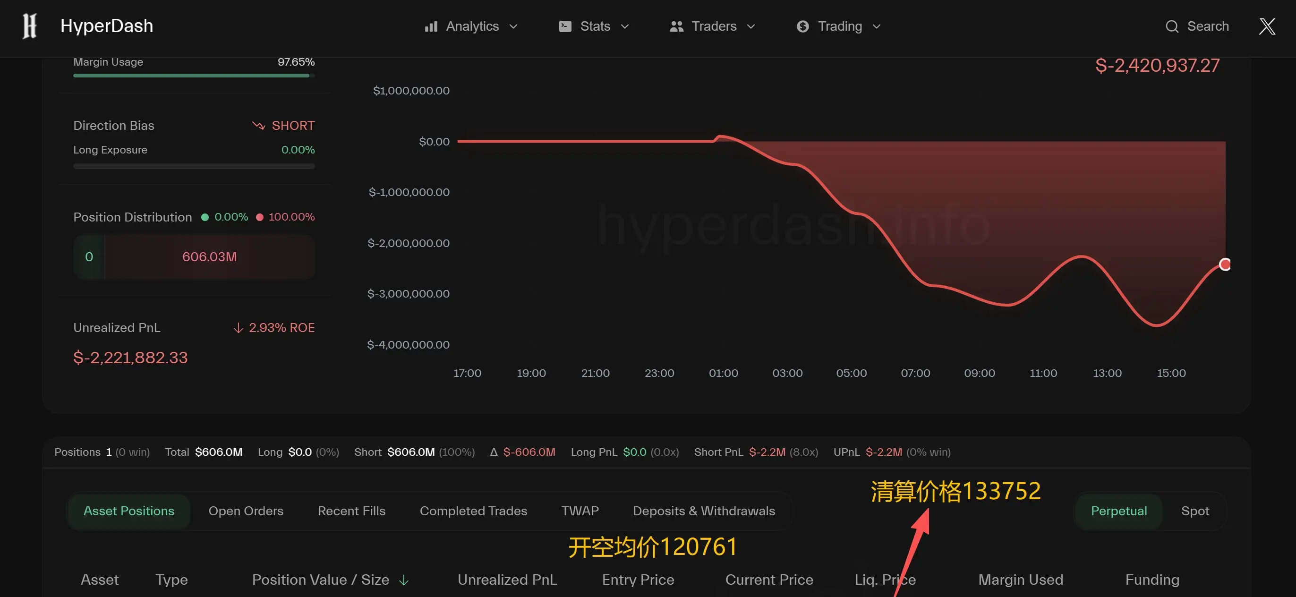Click the X (Twitter) icon
This screenshot has height=597, width=1296.
point(1266,26)
